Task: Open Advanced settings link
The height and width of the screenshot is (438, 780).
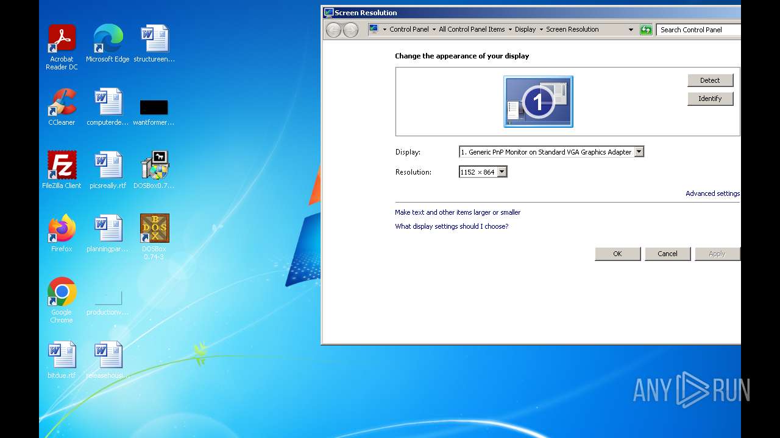Action: [x=712, y=193]
